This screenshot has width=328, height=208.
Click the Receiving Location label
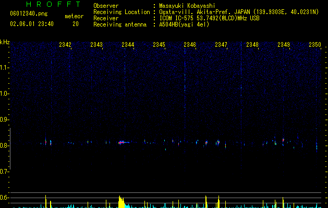point(122,12)
